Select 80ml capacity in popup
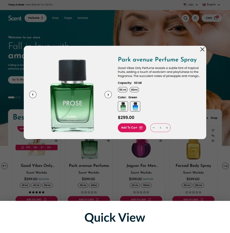Image resolution: width=230 pixels, height=233 pixels. [134, 90]
